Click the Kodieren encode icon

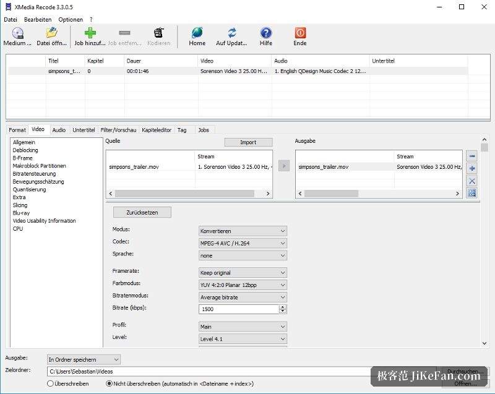[159, 33]
